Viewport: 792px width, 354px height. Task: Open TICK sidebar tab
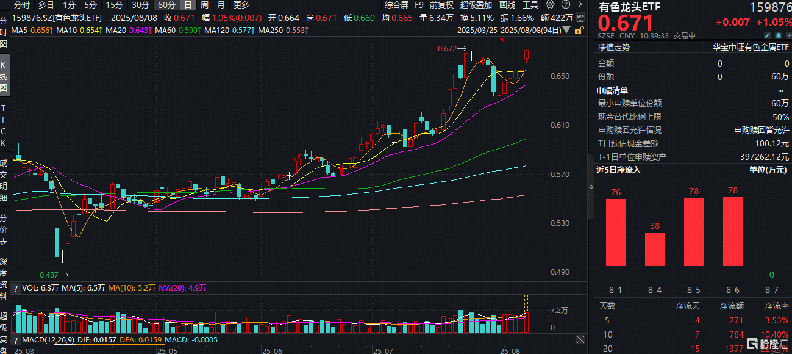pos(4,125)
